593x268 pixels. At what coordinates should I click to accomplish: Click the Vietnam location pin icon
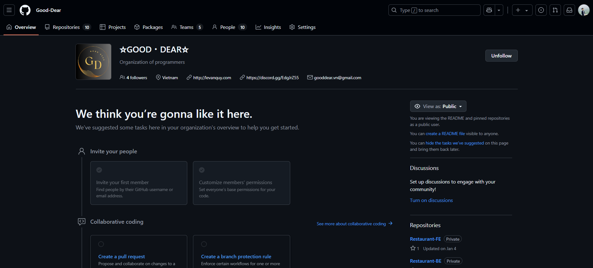click(158, 77)
